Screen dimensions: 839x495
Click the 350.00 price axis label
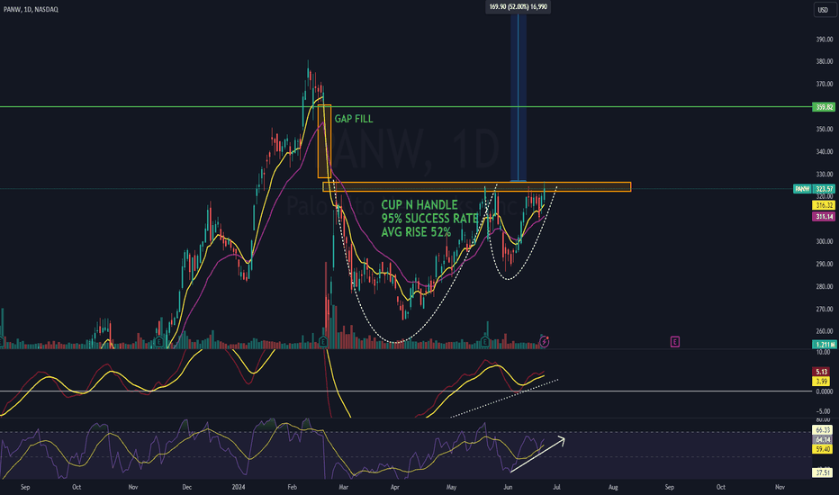(824, 129)
